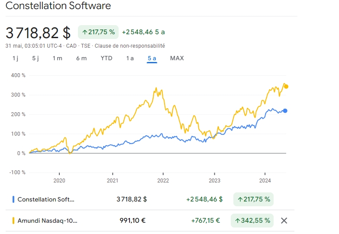Click the 217,75 % badge in Constellation row

[253, 199]
